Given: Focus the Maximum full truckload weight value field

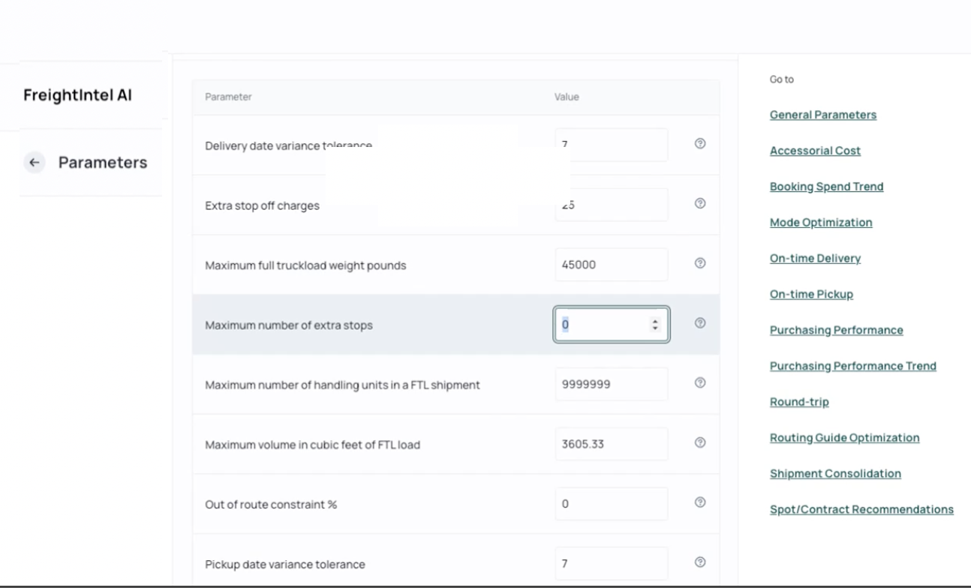Looking at the screenshot, I should tap(611, 265).
